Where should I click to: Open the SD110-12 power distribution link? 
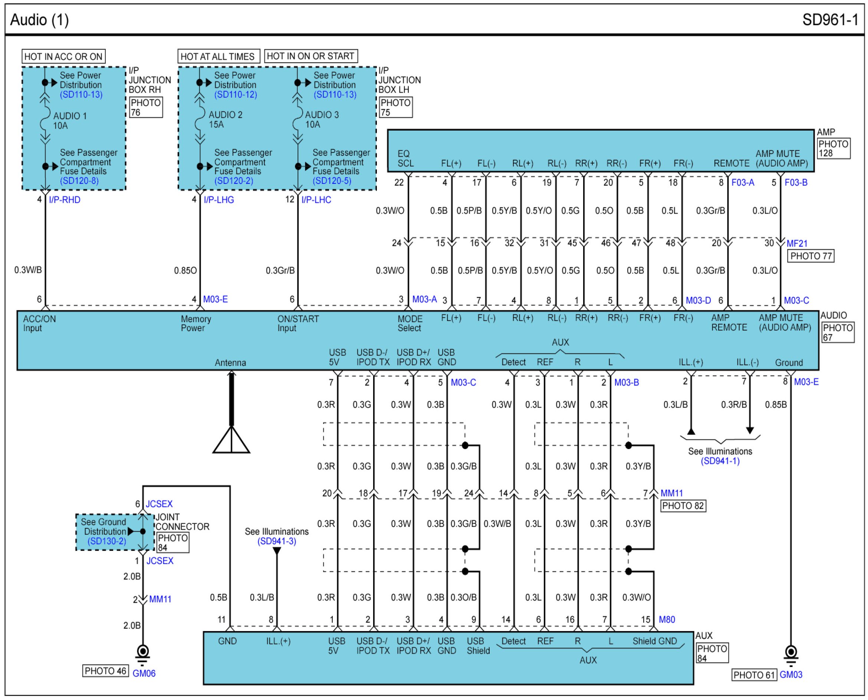pyautogui.click(x=236, y=94)
